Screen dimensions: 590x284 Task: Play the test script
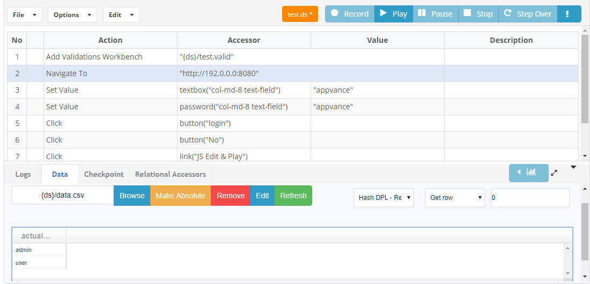[x=394, y=14]
